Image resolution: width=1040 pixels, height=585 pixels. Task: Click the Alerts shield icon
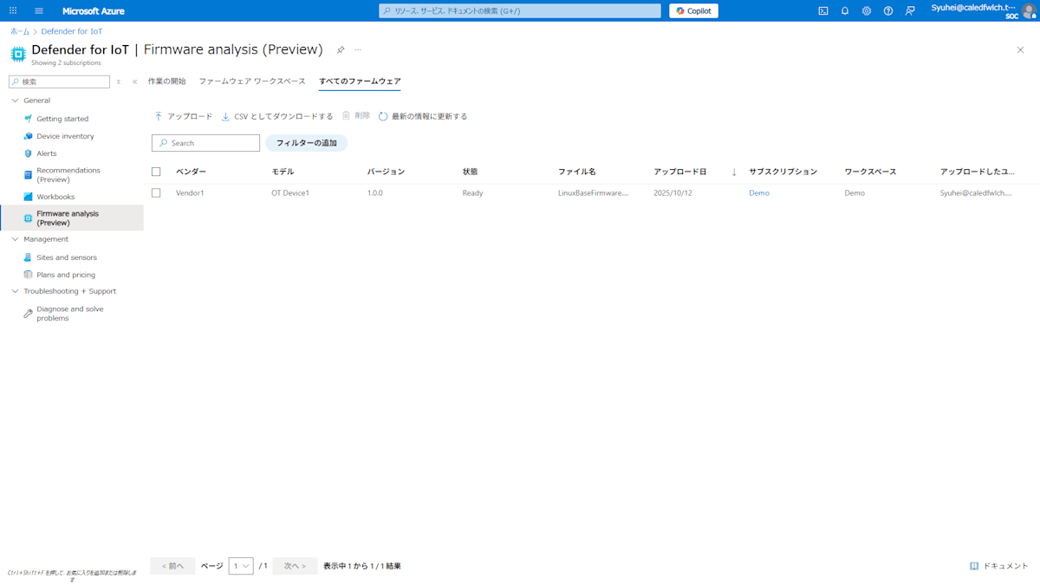coord(28,153)
